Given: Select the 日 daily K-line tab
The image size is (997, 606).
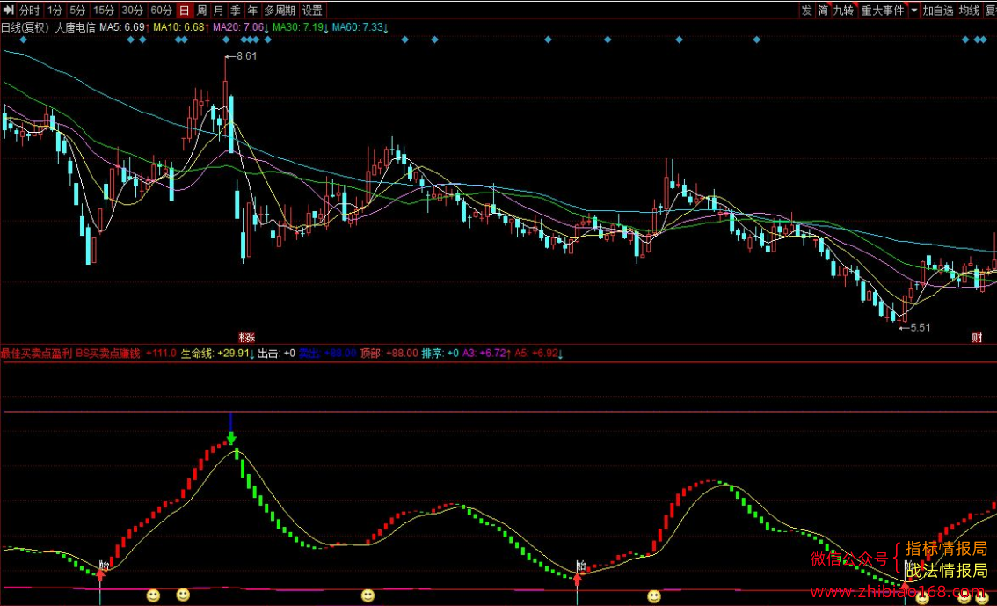Looking at the screenshot, I should coord(185,11).
